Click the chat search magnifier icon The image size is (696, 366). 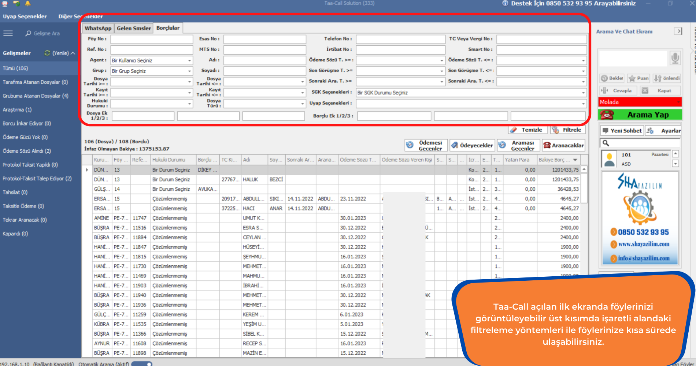(x=606, y=143)
